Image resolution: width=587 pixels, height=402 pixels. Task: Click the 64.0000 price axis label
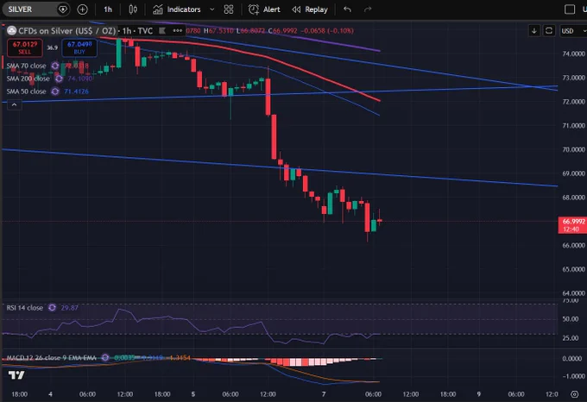point(573,293)
